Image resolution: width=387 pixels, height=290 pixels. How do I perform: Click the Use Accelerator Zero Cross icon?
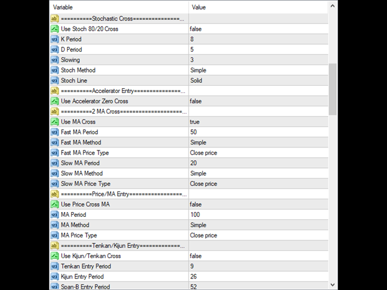[x=54, y=101]
